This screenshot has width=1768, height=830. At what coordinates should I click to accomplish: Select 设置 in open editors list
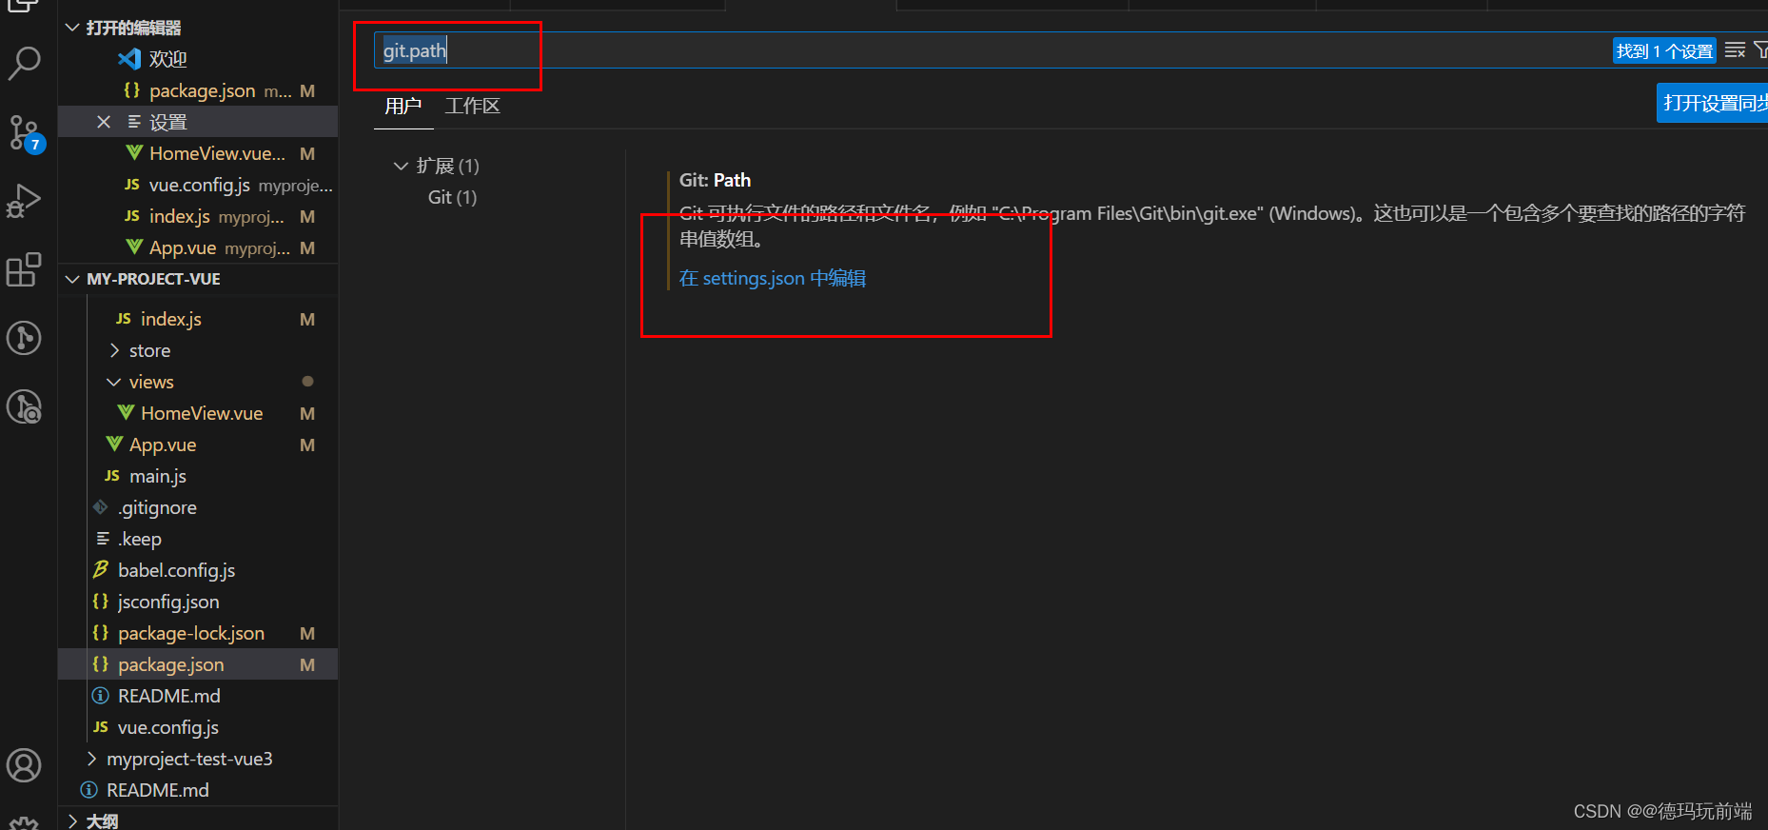coord(198,122)
